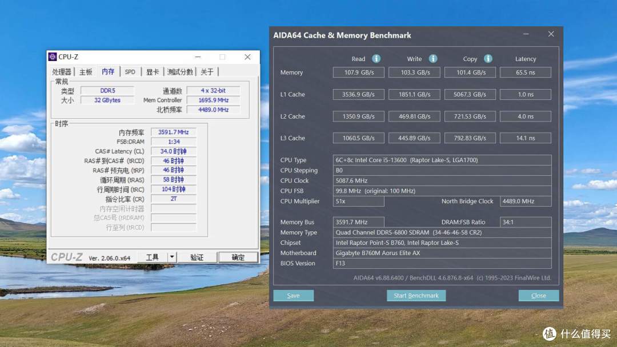Click the AIDA64 North Bridge Clock field
This screenshot has height=347, width=617.
(x=526, y=201)
